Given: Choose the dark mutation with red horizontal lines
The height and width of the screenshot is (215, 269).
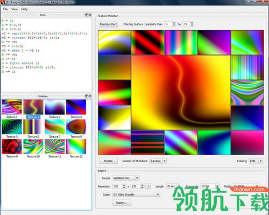Looking at the screenshot, I should (148, 143).
